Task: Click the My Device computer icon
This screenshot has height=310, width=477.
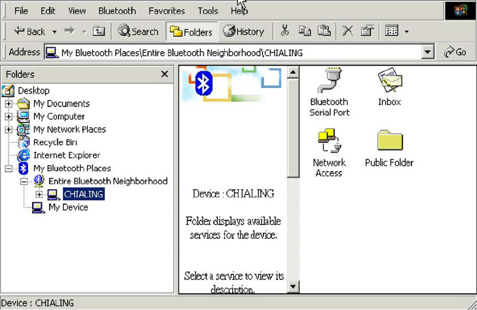Action: (x=38, y=207)
